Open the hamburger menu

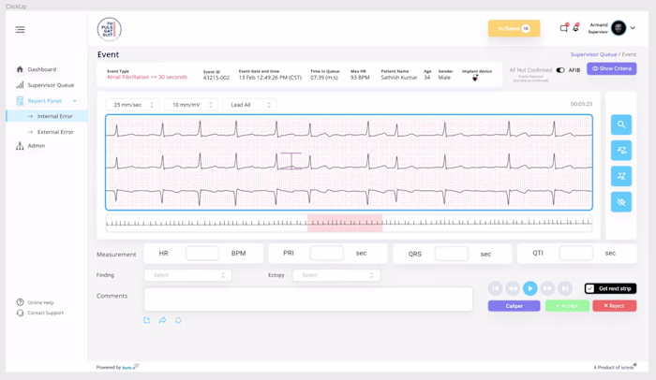(x=20, y=30)
